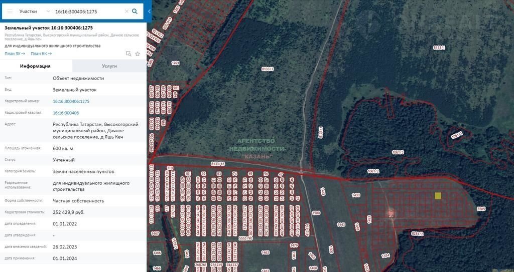The width and height of the screenshot is (514, 272).
Task: Select map parcel labeled 1500
Action: pyautogui.click(x=316, y=213)
